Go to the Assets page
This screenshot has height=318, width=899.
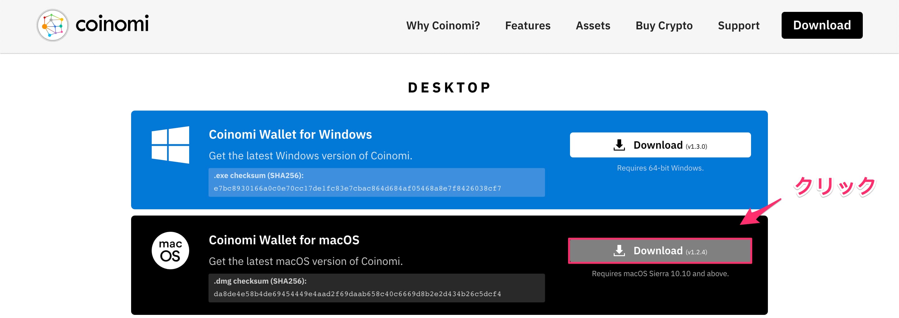pos(593,26)
